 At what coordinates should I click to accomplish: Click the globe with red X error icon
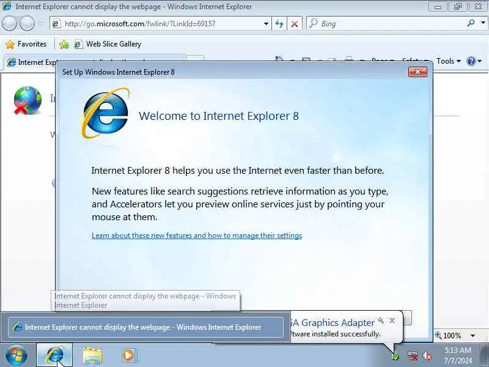point(28,100)
